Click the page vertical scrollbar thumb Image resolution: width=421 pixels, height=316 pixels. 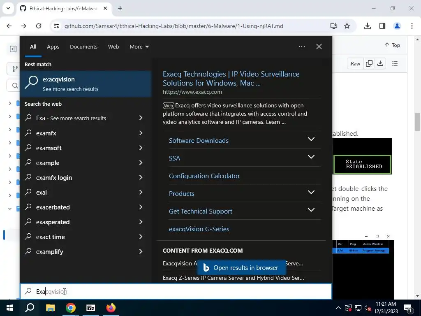(x=417, y=122)
